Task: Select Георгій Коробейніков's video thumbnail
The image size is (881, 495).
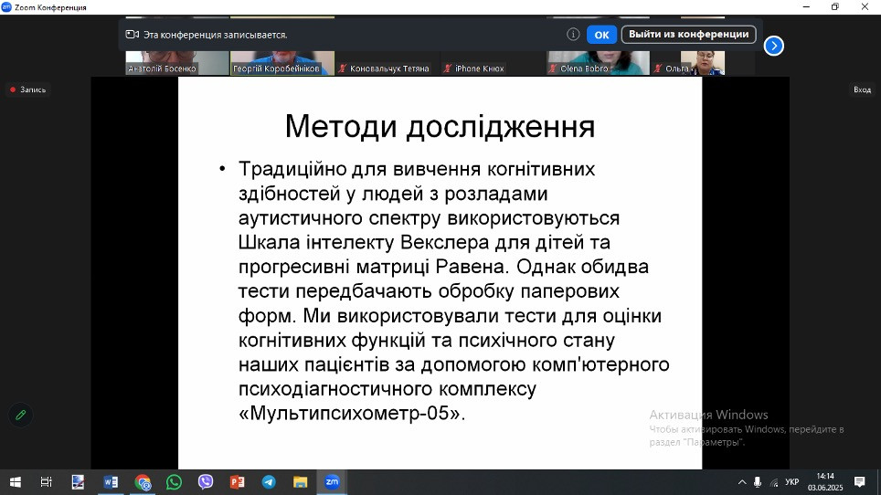Action: point(282,63)
